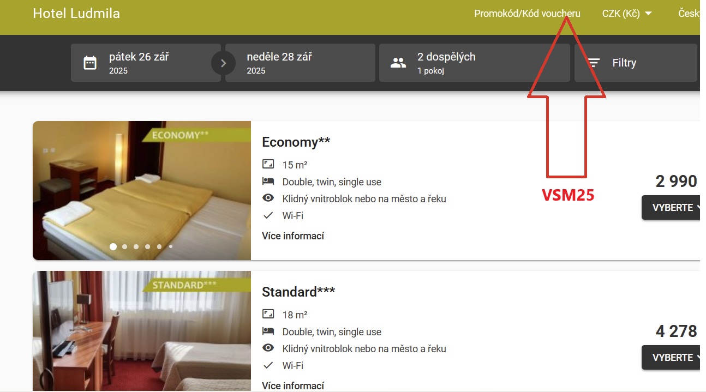Click the round arrow between the two dates
The height and width of the screenshot is (392, 706).
pyautogui.click(x=223, y=63)
